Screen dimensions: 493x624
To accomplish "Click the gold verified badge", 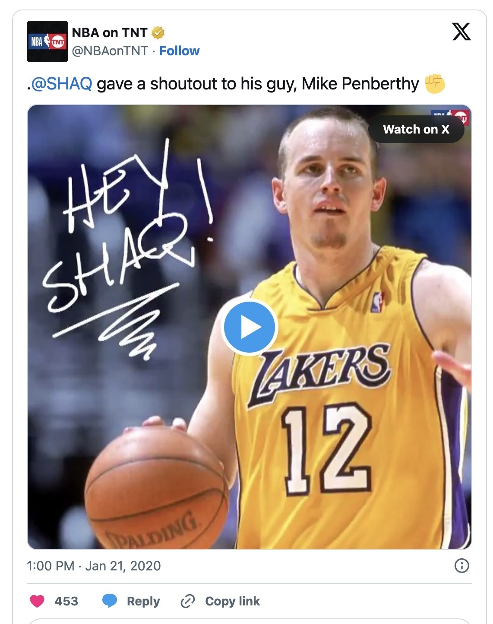I will click(x=158, y=33).
